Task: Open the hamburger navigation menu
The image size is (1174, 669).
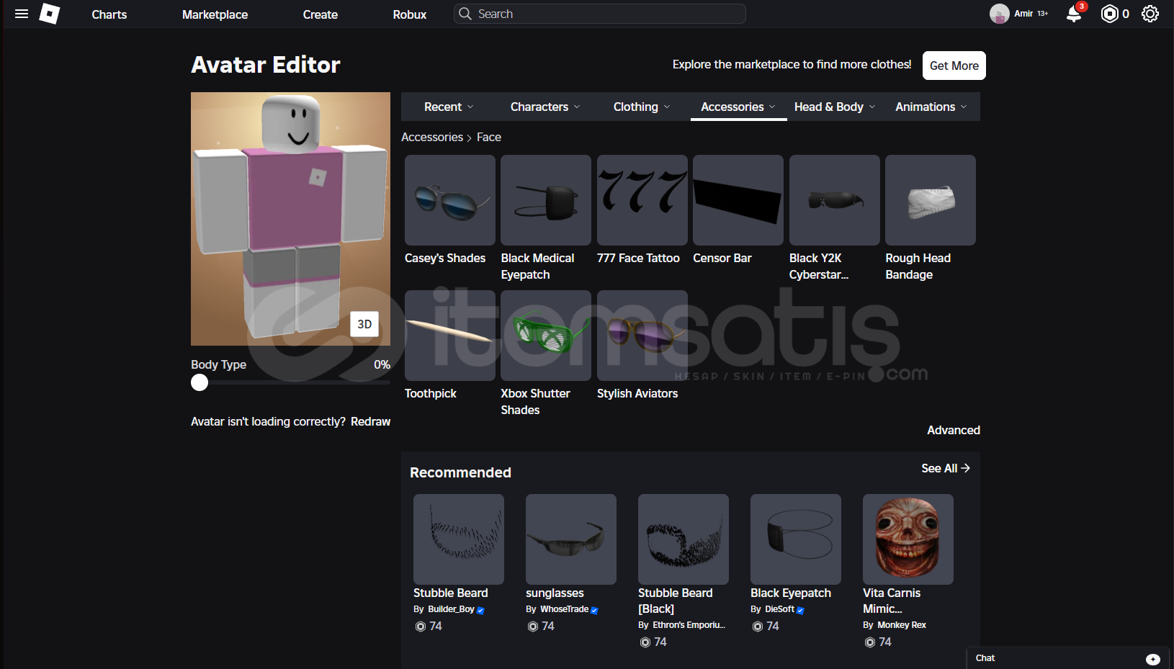Action: pos(22,14)
